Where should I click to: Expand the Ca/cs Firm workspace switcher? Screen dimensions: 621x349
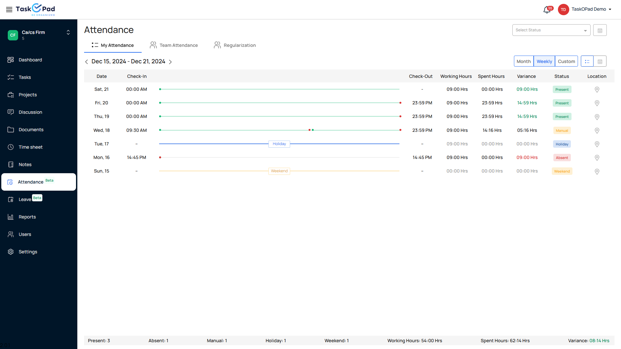(68, 32)
